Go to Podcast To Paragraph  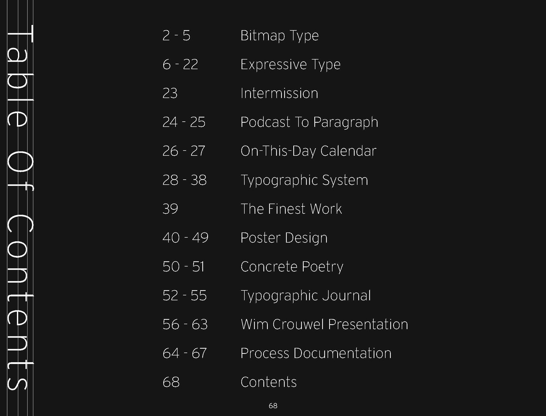[309, 122]
